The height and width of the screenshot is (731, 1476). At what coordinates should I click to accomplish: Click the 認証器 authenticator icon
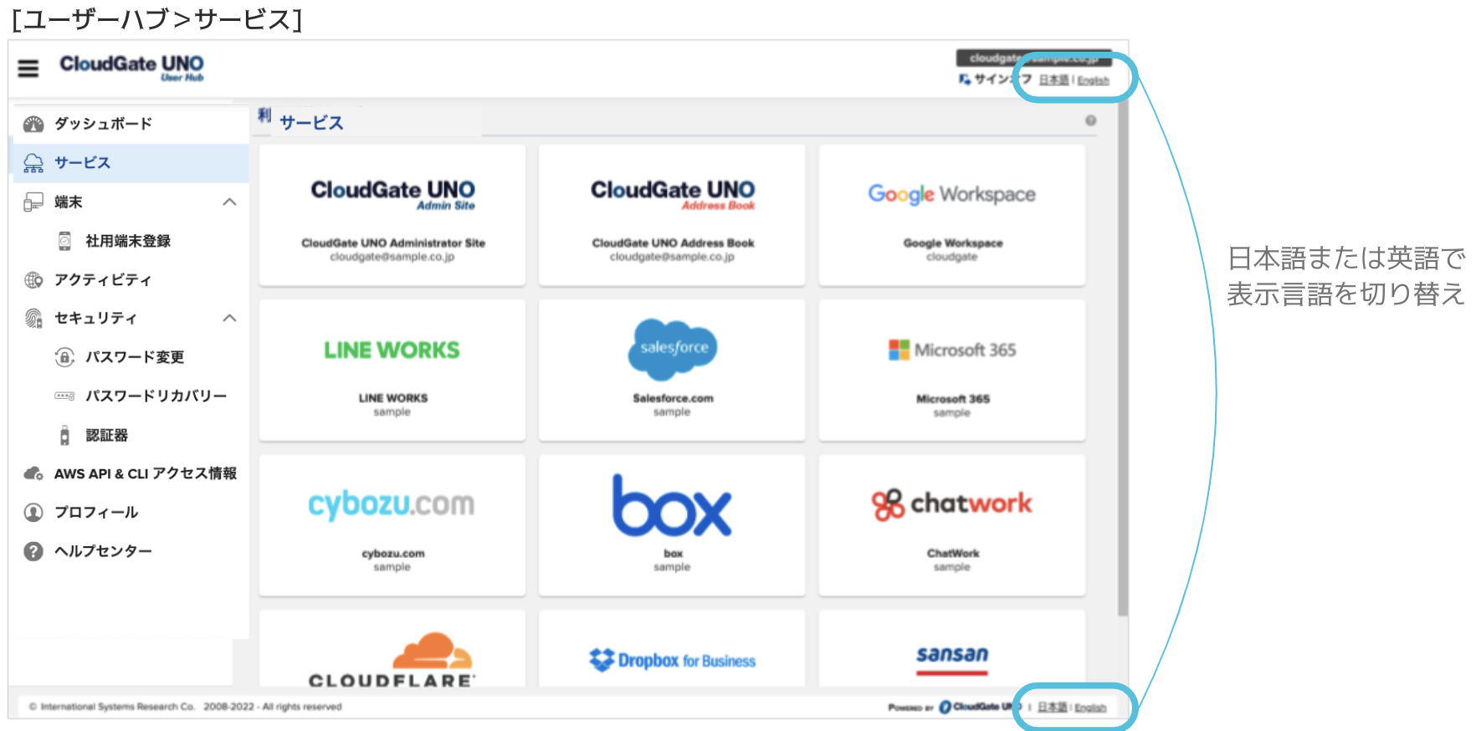pos(64,435)
